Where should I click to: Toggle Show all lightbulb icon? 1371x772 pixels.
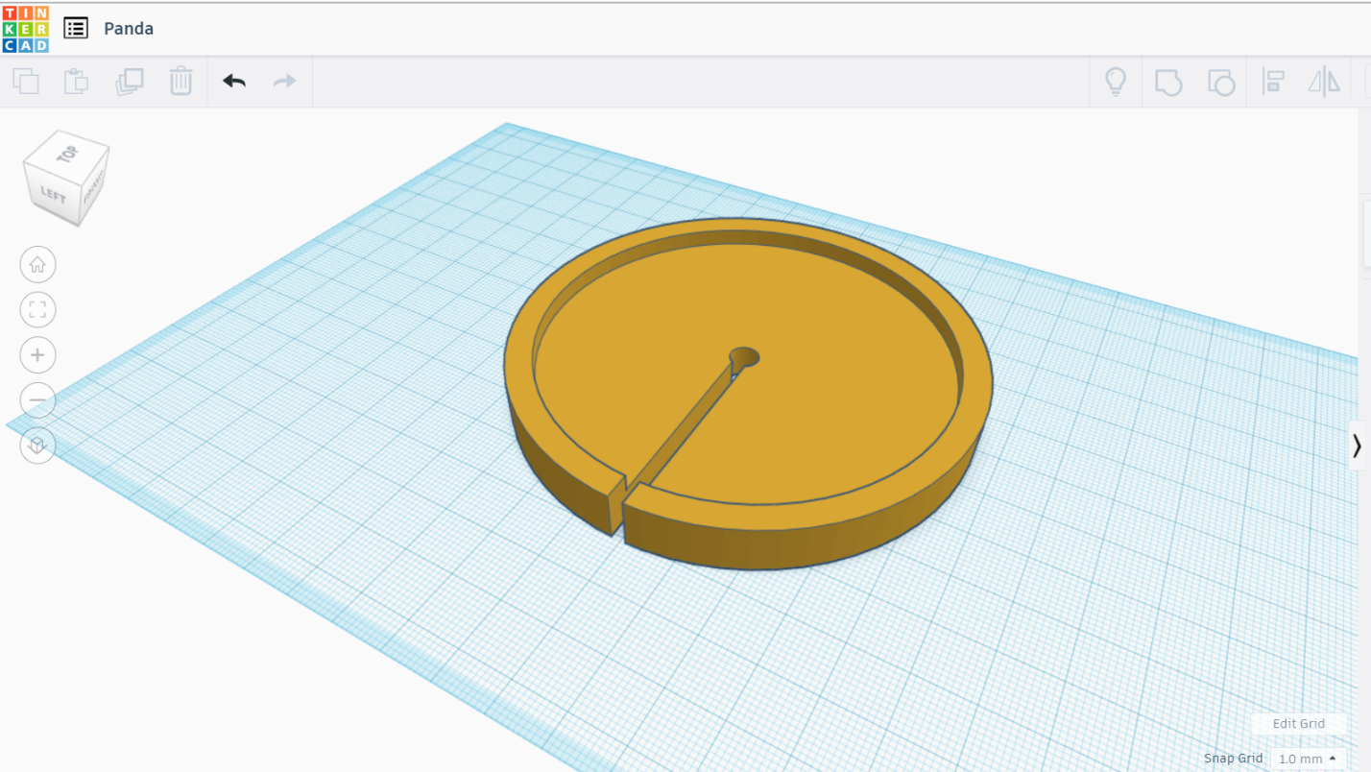[x=1116, y=82]
